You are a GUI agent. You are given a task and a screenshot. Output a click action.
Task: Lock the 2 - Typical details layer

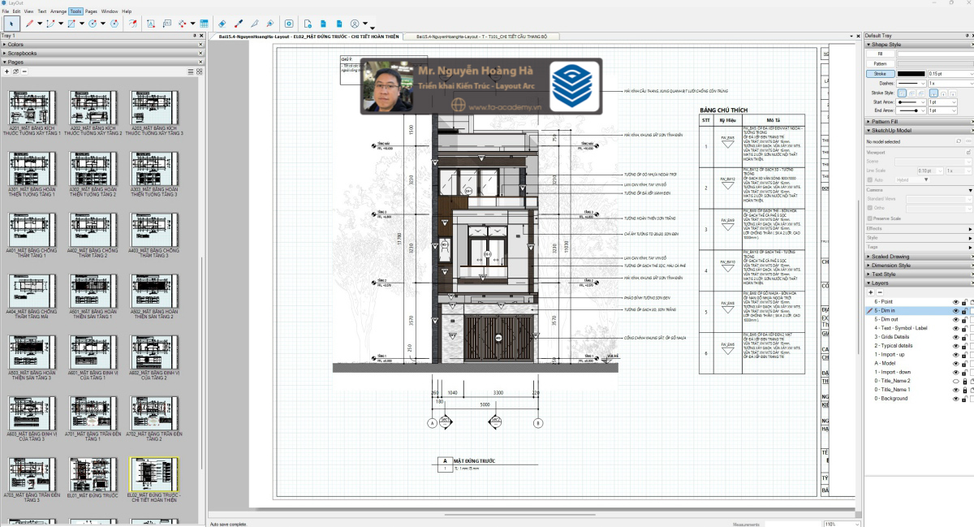(x=964, y=346)
